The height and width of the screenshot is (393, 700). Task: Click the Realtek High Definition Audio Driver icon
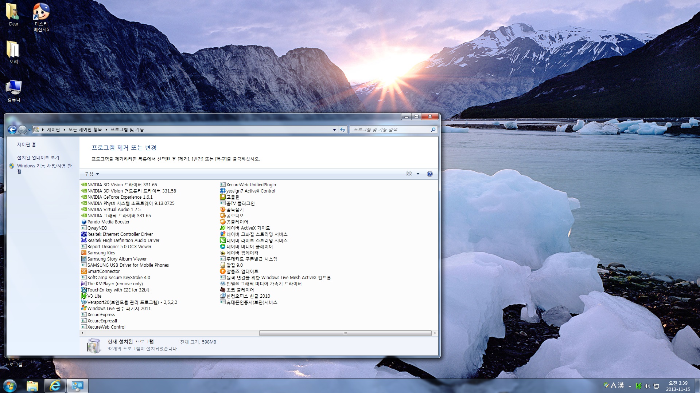[84, 241]
